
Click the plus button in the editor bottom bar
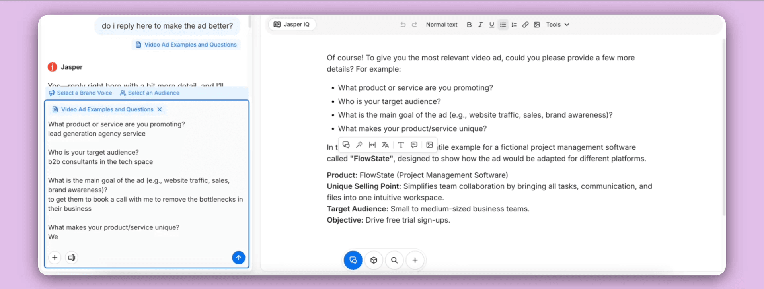415,260
